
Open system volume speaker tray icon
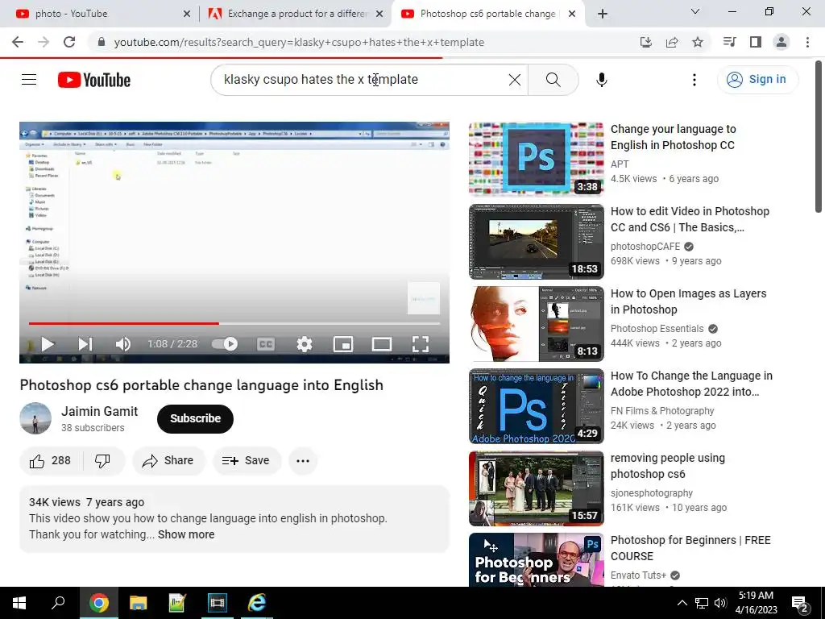pyautogui.click(x=720, y=603)
